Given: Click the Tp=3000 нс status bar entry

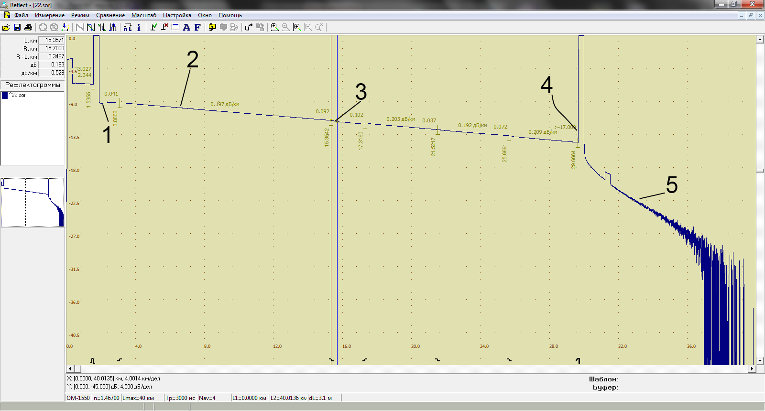Looking at the screenshot, I should click(180, 398).
